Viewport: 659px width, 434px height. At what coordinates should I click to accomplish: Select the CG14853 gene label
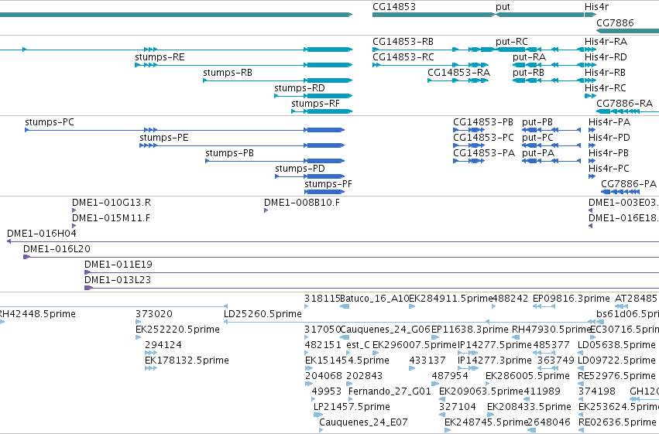pyautogui.click(x=394, y=7)
